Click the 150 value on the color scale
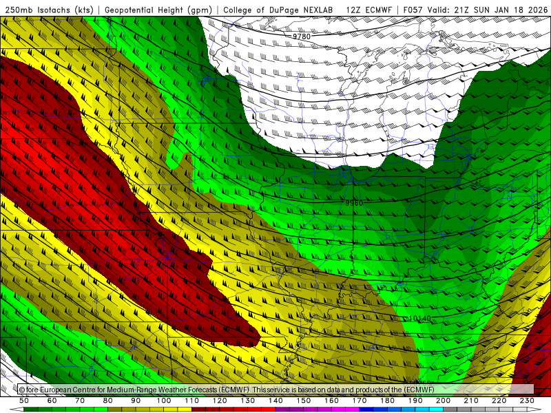 (304, 401)
